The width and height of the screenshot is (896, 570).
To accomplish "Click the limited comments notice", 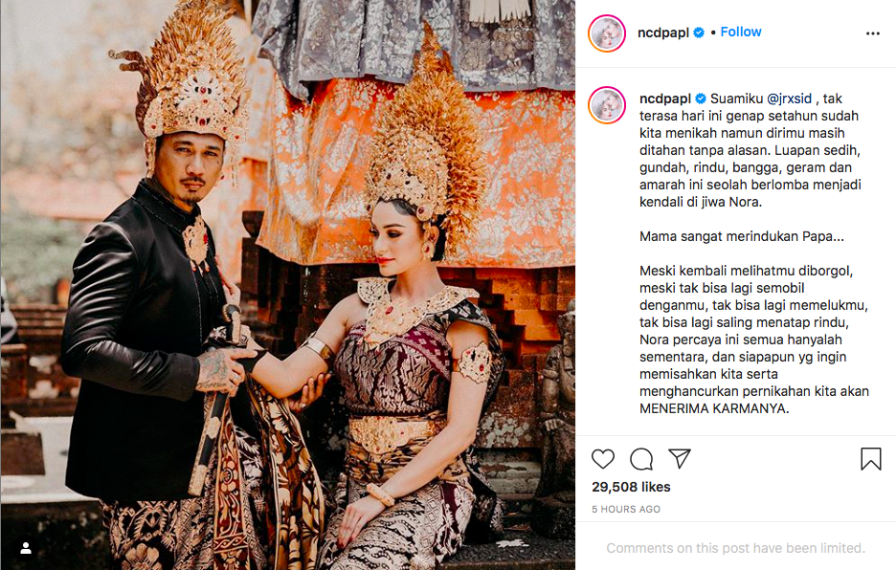I will (x=735, y=548).
